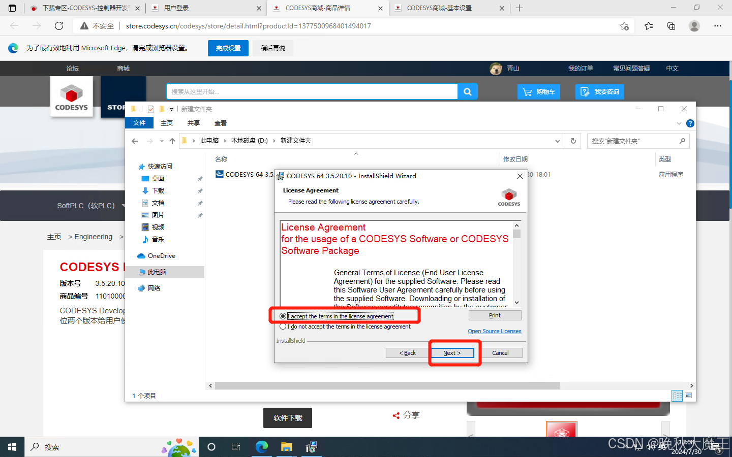Click the properties checkmark icon in Explorer title bar

[151, 109]
